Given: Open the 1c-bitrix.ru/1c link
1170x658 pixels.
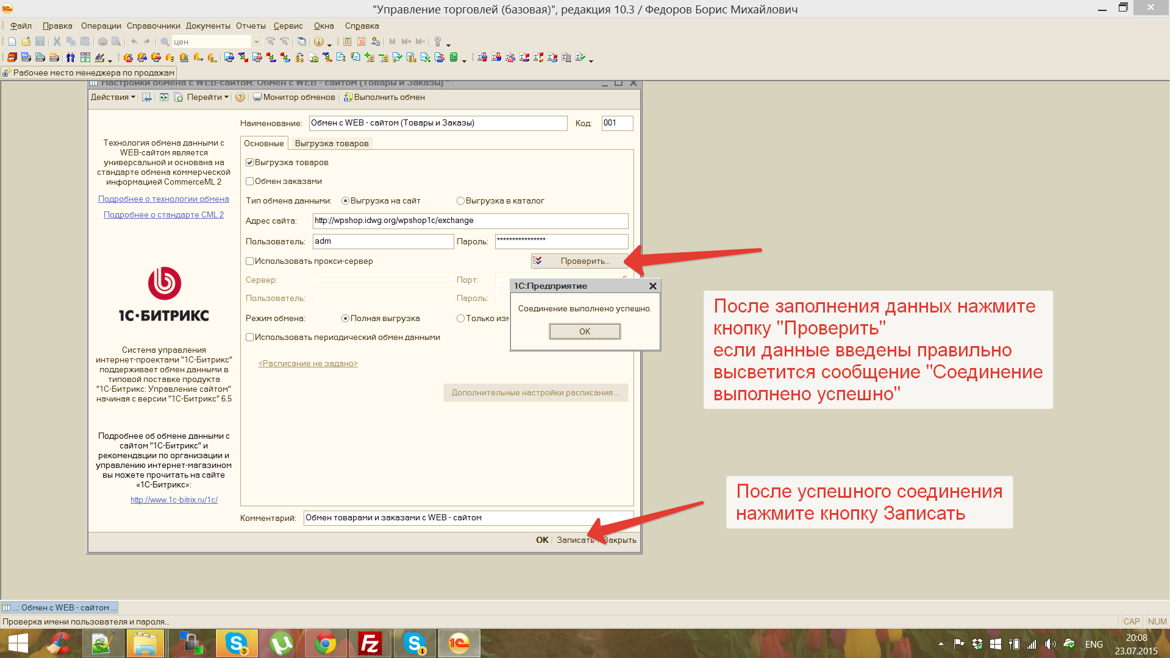Looking at the screenshot, I should (x=174, y=500).
